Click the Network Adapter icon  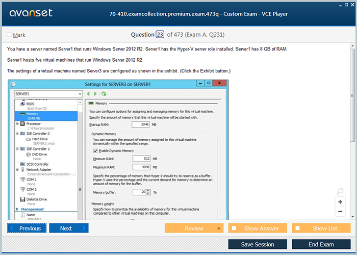pyautogui.click(x=22, y=170)
